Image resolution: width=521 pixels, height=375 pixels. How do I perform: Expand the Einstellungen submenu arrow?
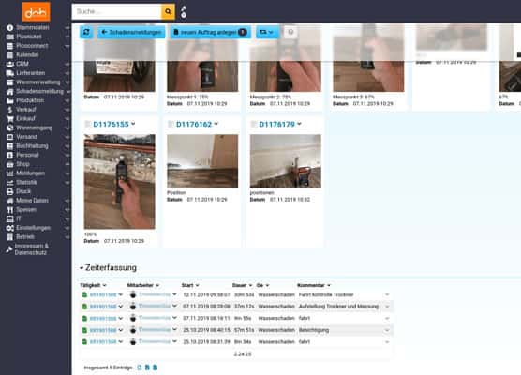[67, 228]
